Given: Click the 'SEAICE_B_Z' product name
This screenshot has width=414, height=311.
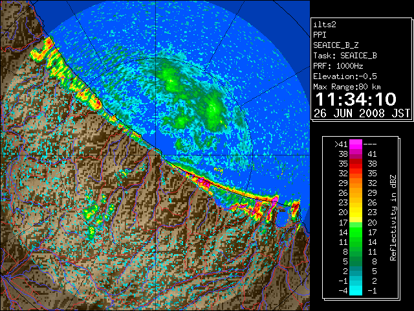Looking at the screenshot, I should point(336,45).
